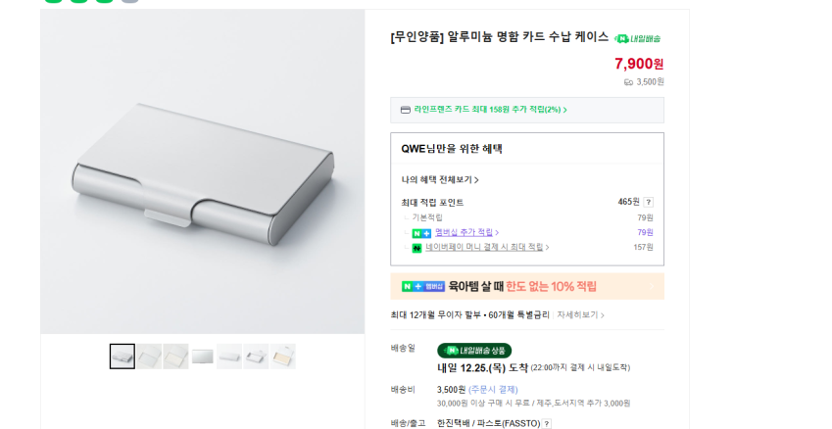Click the credit card icon in Line Friends banner
The image size is (832, 429).
click(406, 110)
